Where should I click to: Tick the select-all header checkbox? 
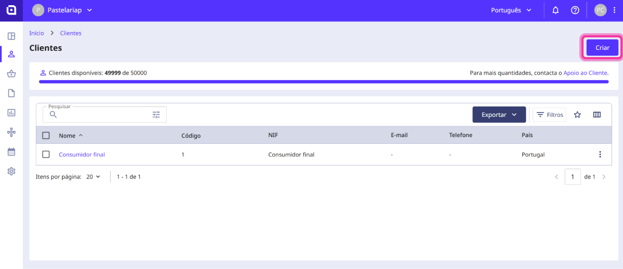[46, 136]
